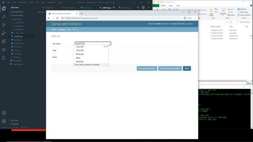
Task: Open the Explorer view in VS Code activity bar
Action: tap(4, 8)
